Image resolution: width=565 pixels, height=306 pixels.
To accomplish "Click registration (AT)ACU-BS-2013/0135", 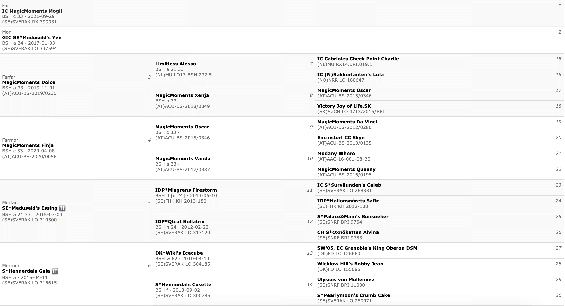I will point(344,143).
